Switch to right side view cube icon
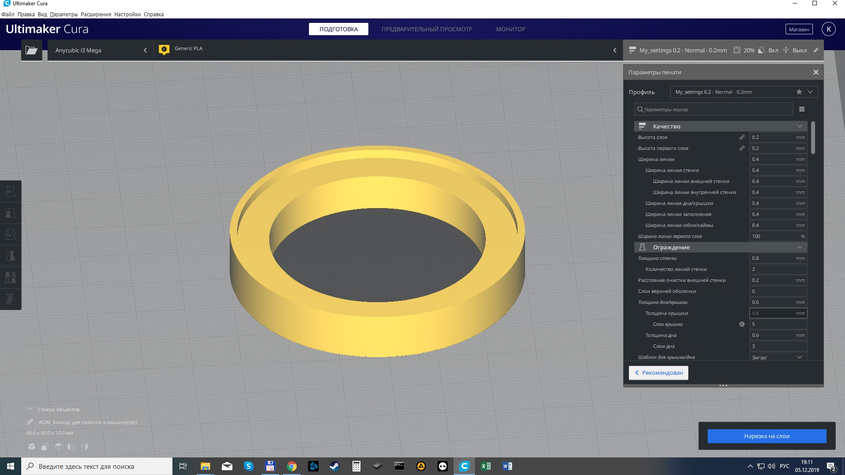 [84, 447]
